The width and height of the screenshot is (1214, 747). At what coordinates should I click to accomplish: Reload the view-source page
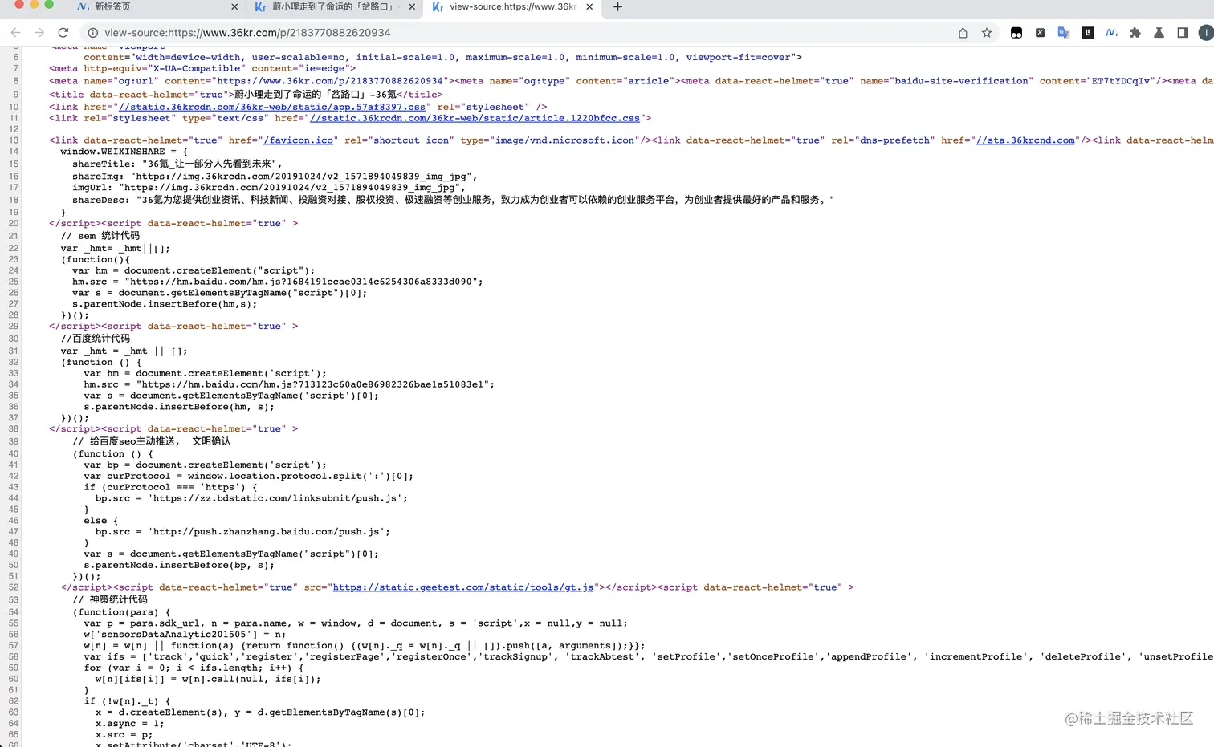click(x=63, y=32)
